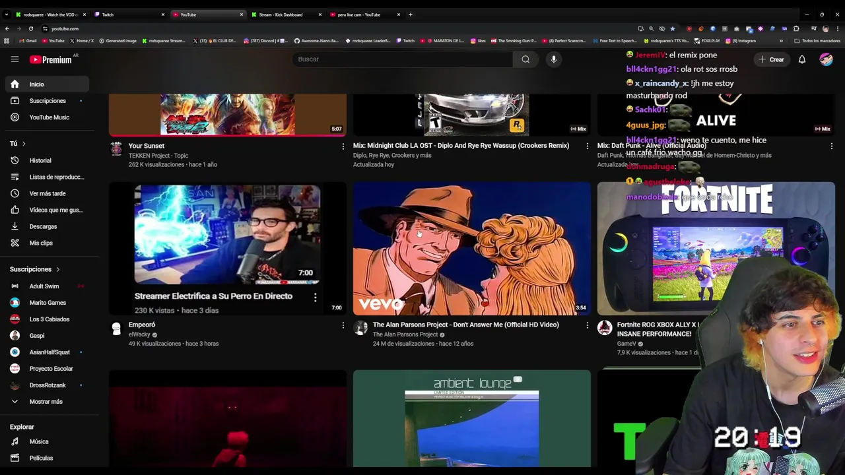This screenshot has width=845, height=475.
Task: Open a new browser tab
Action: click(410, 15)
